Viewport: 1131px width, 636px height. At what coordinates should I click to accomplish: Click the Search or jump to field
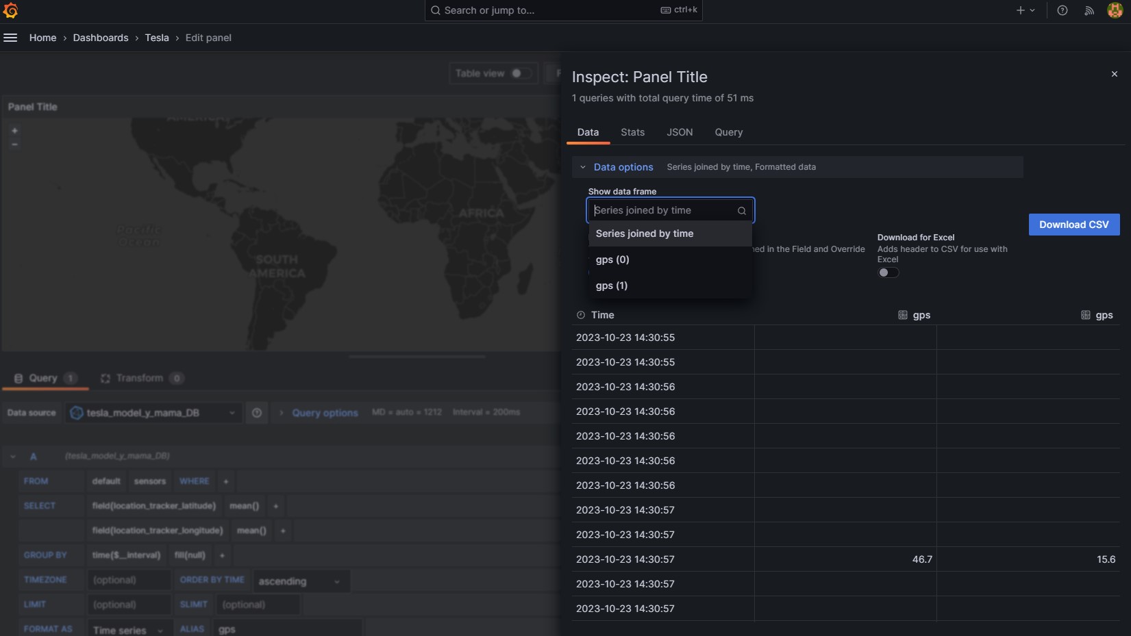(x=563, y=10)
